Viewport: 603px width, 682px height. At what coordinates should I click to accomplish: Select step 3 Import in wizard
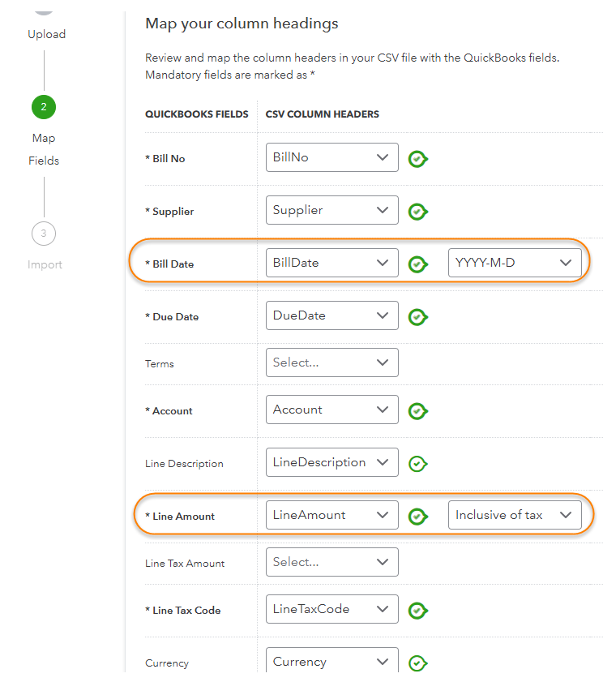tap(44, 234)
